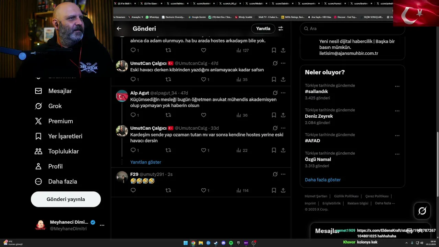Bookmark the F29 emoji post

tap(274, 190)
